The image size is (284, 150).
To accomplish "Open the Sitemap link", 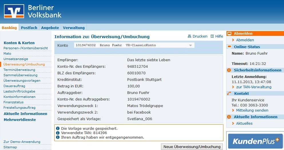I will point(10,147).
